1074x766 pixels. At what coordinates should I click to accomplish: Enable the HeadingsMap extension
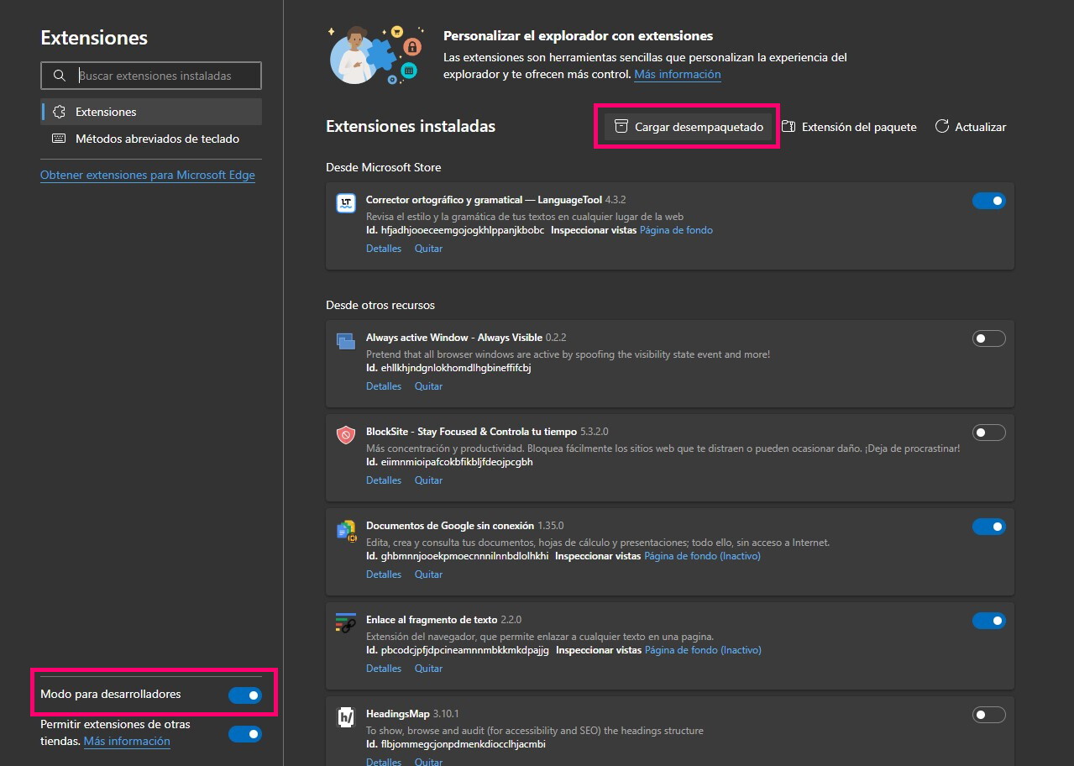coord(988,714)
